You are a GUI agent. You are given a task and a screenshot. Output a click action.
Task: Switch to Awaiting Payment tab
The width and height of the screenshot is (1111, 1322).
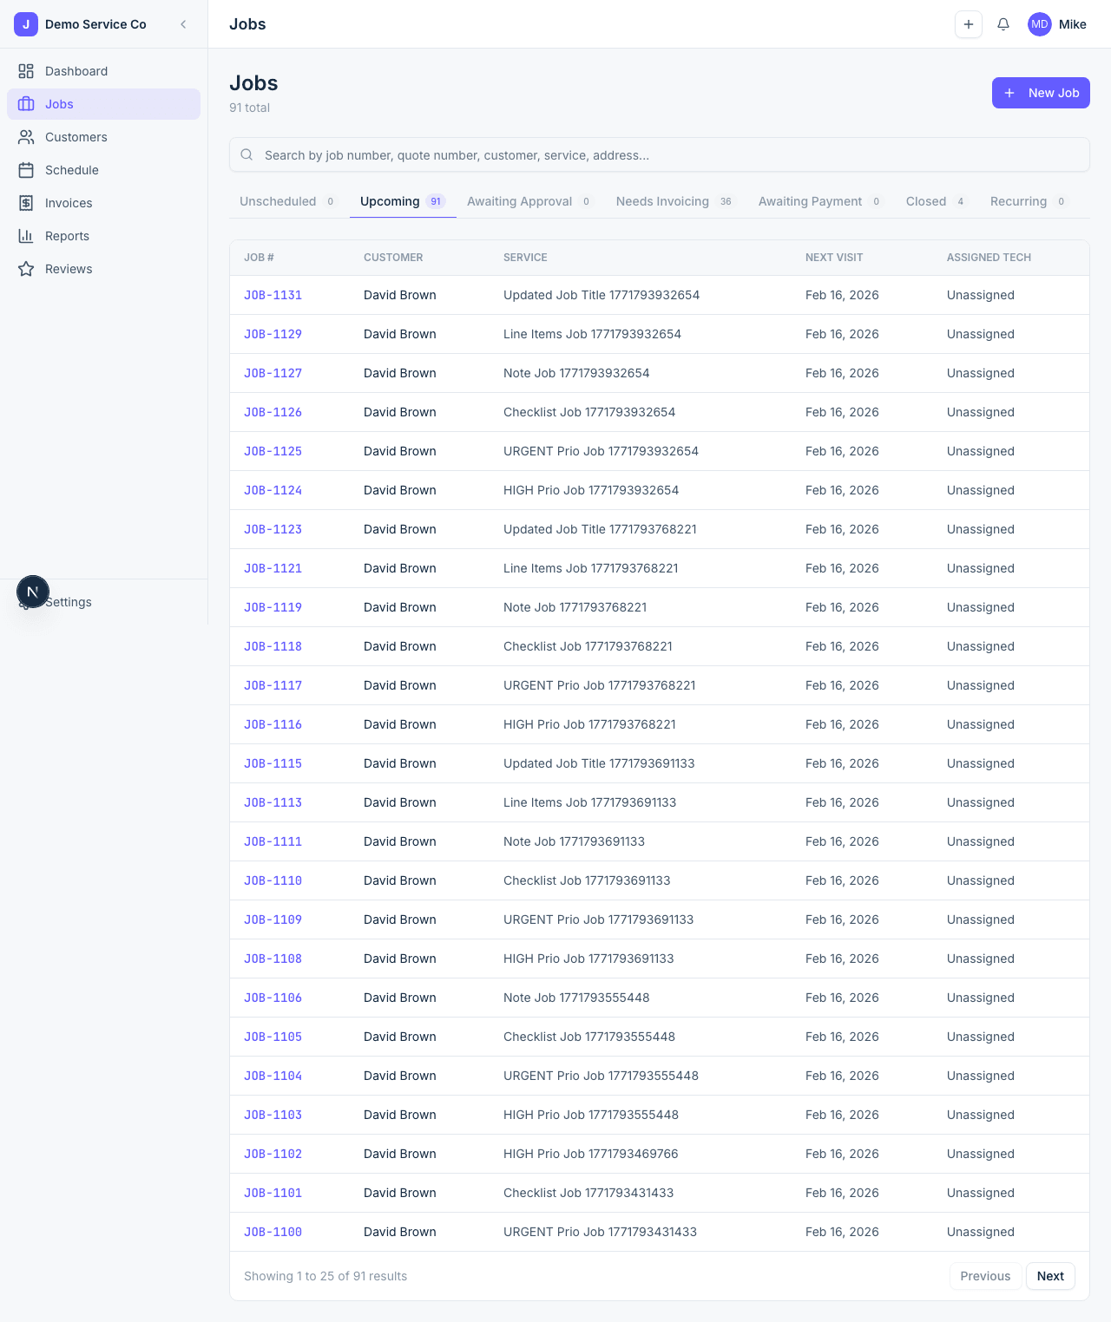tap(821, 201)
